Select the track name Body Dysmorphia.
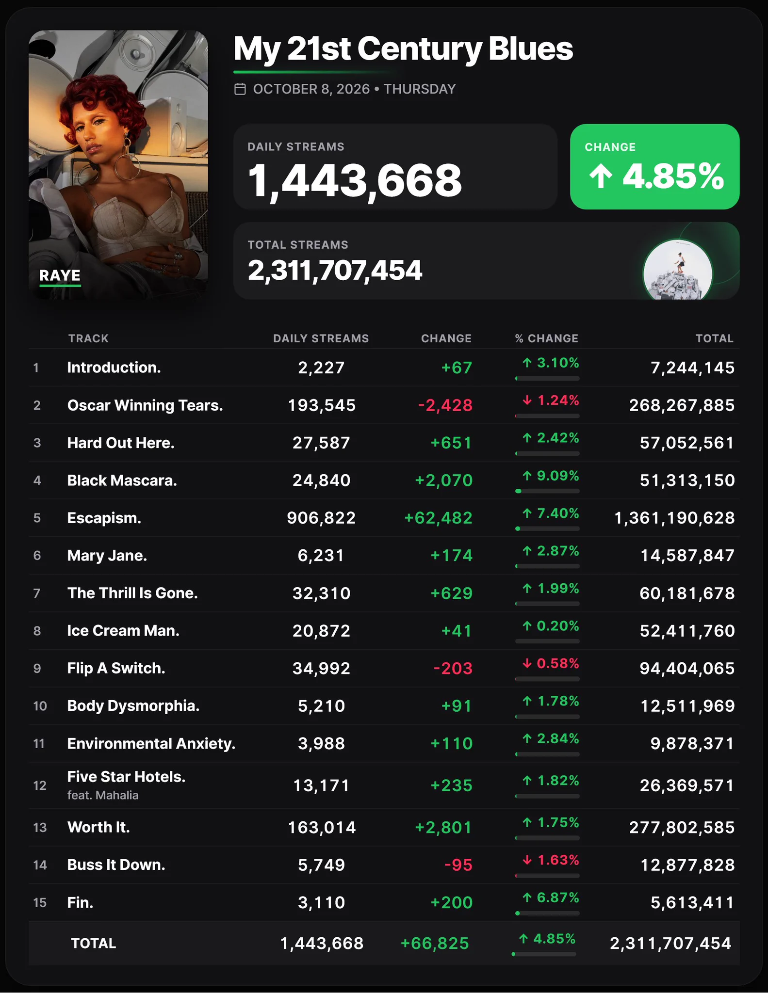Viewport: 768px width, 993px height. (x=133, y=705)
